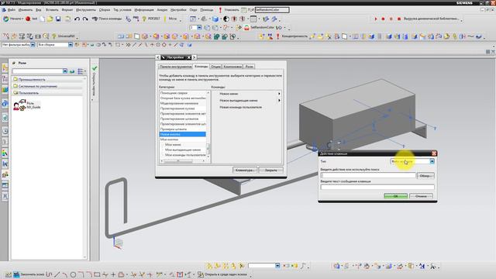
Task: Click the black-and-white circle display icon
Action: click(x=226, y=19)
